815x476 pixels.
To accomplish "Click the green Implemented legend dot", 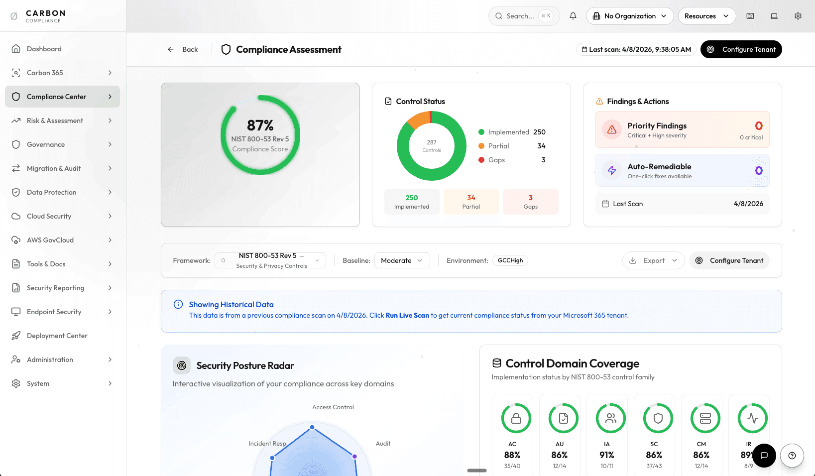I will [x=481, y=132].
